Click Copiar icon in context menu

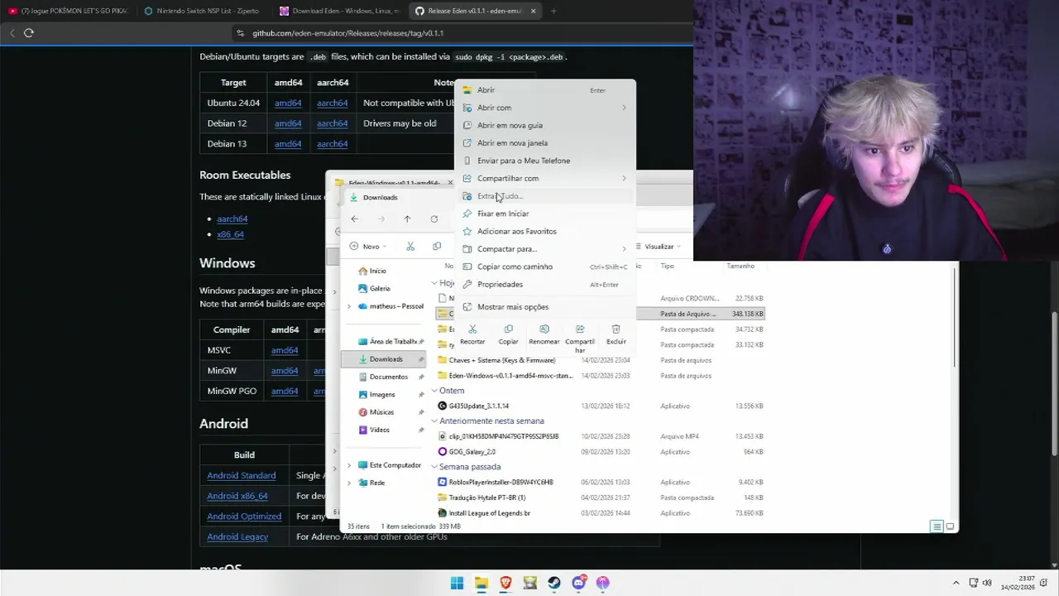[508, 329]
